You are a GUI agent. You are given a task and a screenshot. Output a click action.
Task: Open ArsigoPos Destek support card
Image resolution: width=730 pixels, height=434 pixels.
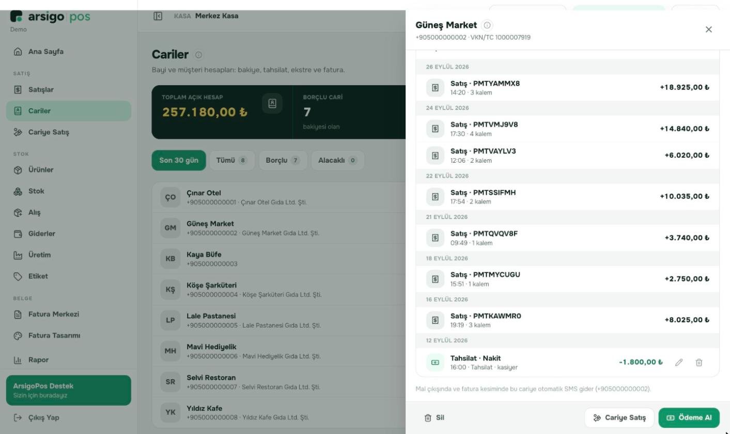click(x=69, y=390)
